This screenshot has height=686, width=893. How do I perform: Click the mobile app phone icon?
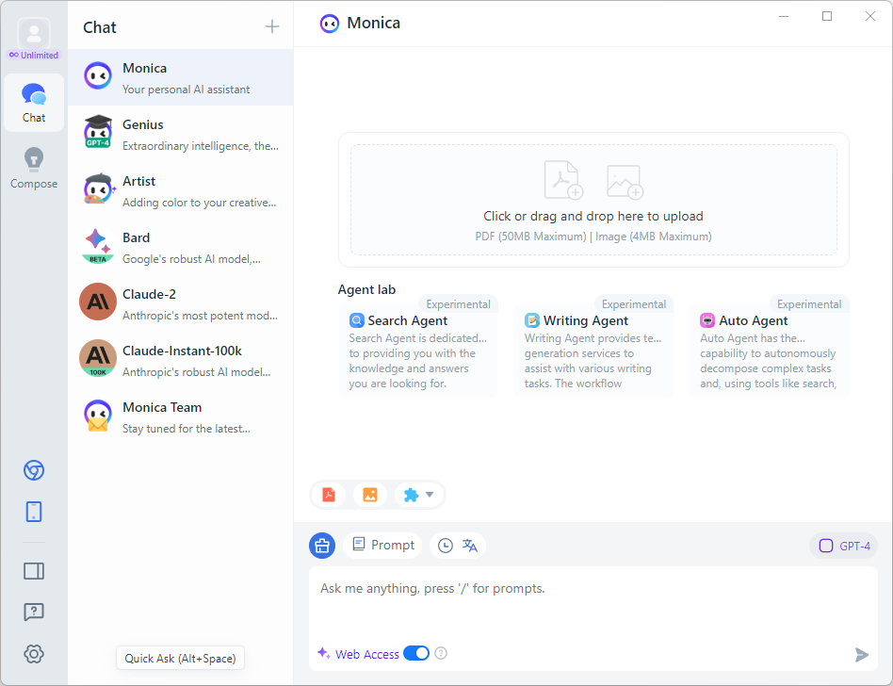(x=34, y=512)
